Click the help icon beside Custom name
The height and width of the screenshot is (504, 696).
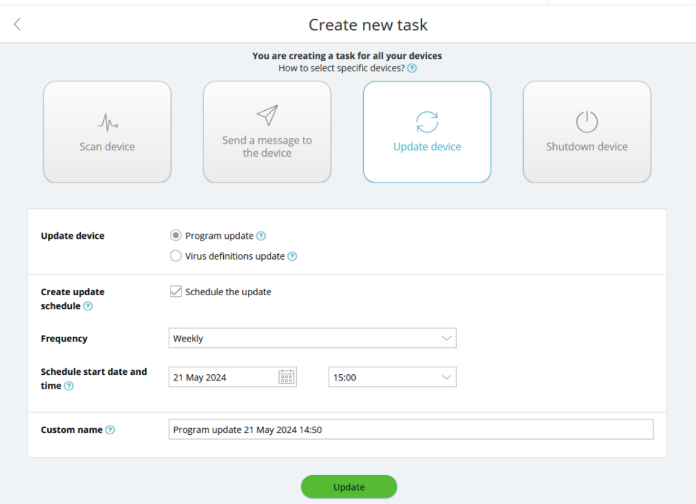pos(110,430)
